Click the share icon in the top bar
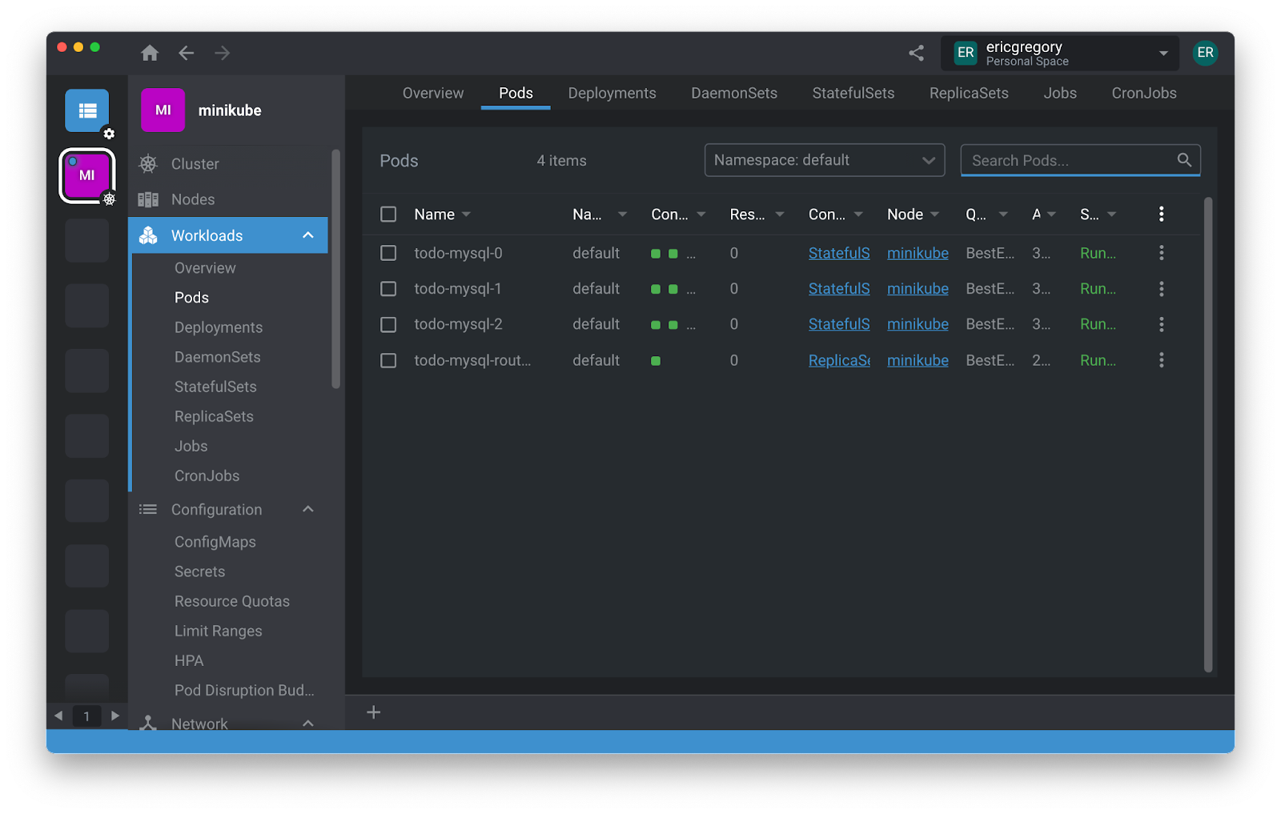 pos(916,53)
